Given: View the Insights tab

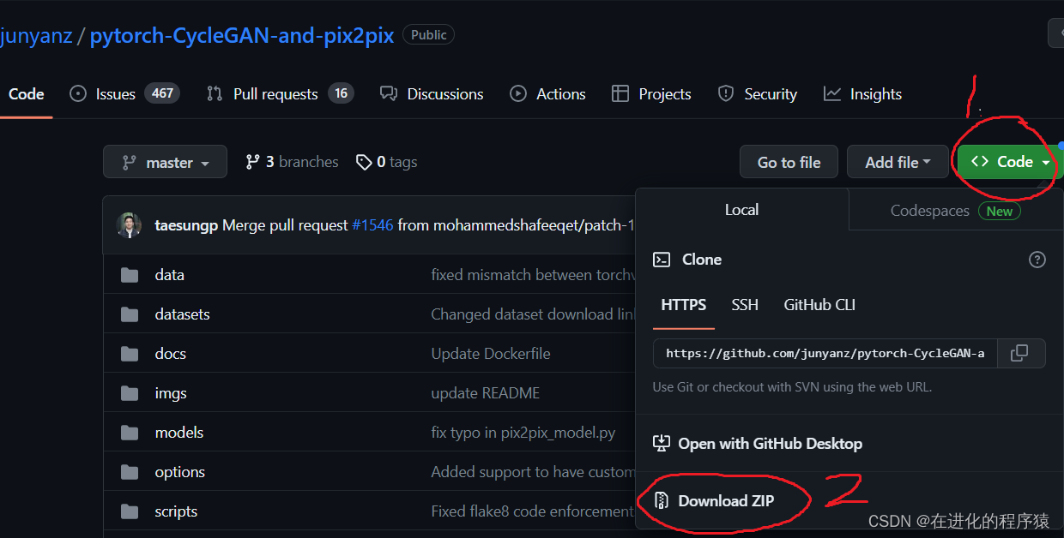Looking at the screenshot, I should (862, 94).
